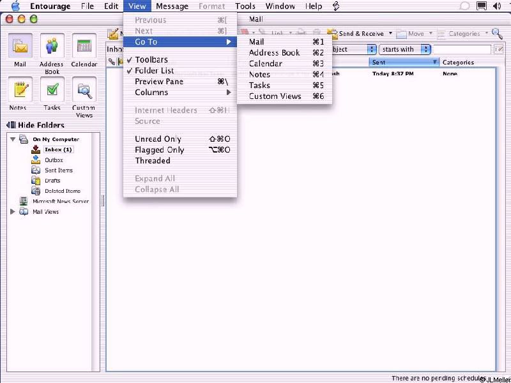Open the Send & Receive dropdown arrow
Screen dimensions: 511x383
(390, 33)
